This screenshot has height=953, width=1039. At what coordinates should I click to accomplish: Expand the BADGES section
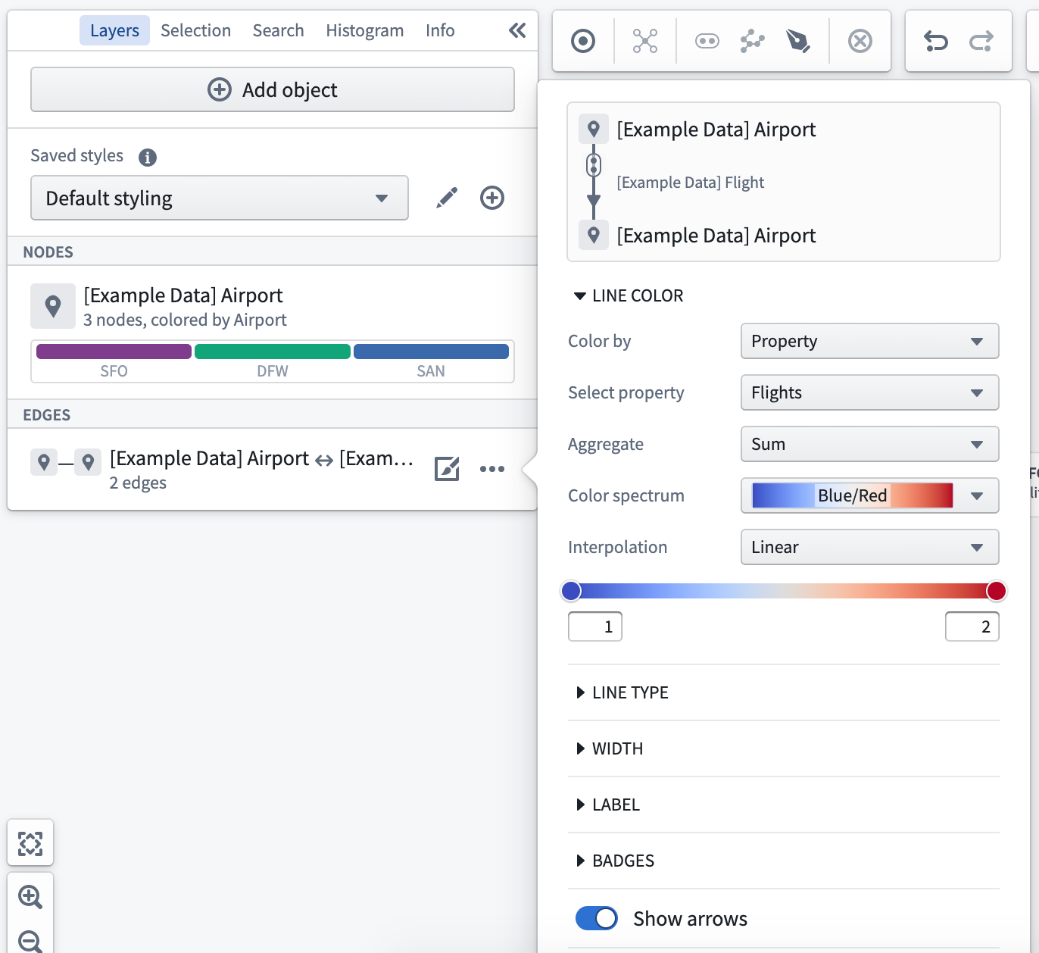[615, 861]
